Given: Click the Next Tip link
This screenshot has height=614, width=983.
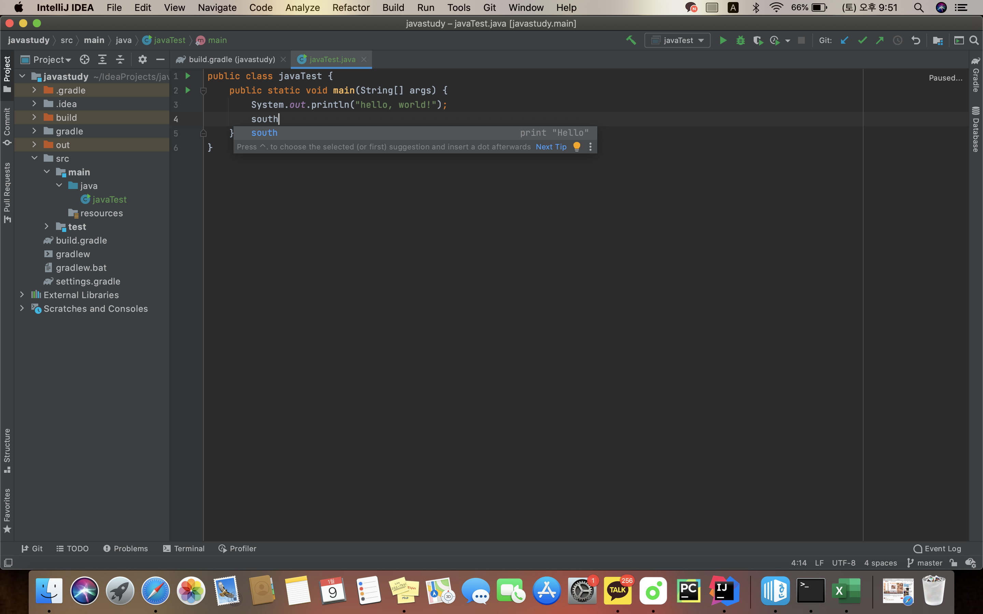Looking at the screenshot, I should click(551, 147).
